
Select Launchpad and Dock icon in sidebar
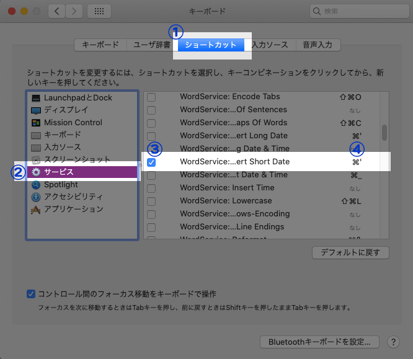[x=36, y=98]
